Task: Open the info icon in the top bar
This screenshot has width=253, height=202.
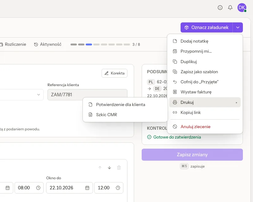Action: (x=220, y=8)
